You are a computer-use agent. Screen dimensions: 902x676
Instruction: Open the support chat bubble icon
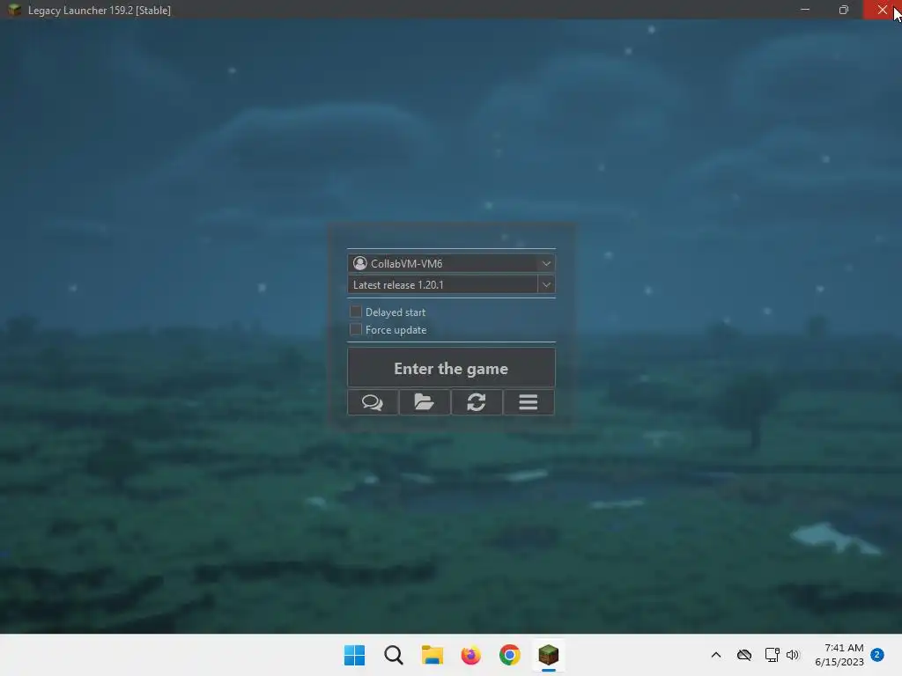click(x=373, y=401)
